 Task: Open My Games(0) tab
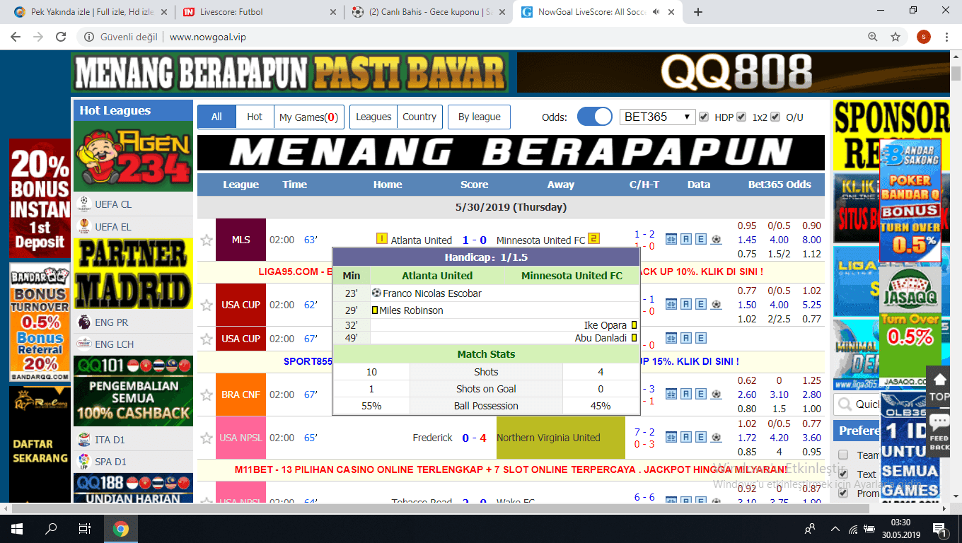(x=308, y=117)
